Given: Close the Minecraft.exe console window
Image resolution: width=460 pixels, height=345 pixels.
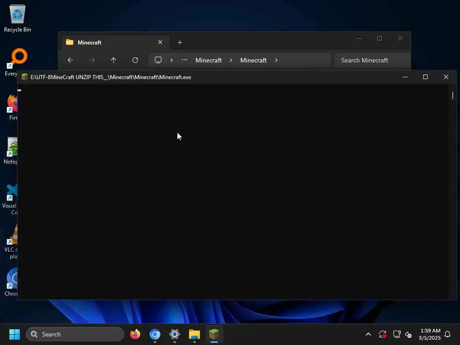Looking at the screenshot, I should tap(446, 77).
